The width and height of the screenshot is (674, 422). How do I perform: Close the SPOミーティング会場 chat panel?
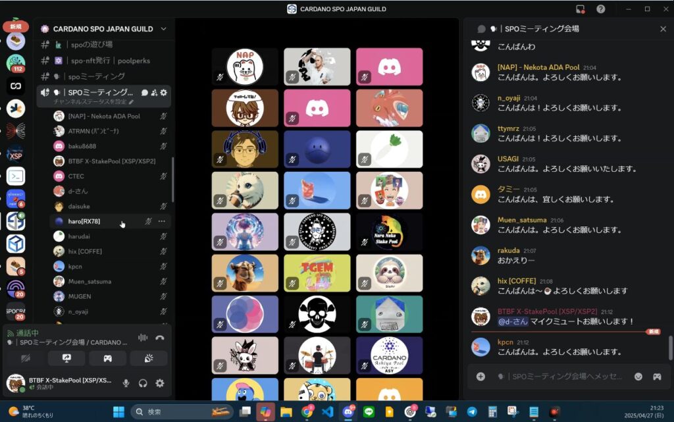click(x=663, y=29)
